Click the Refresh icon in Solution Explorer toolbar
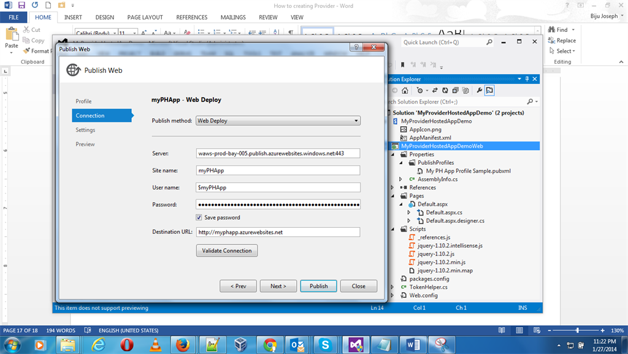This screenshot has height=354, width=628. [445, 91]
